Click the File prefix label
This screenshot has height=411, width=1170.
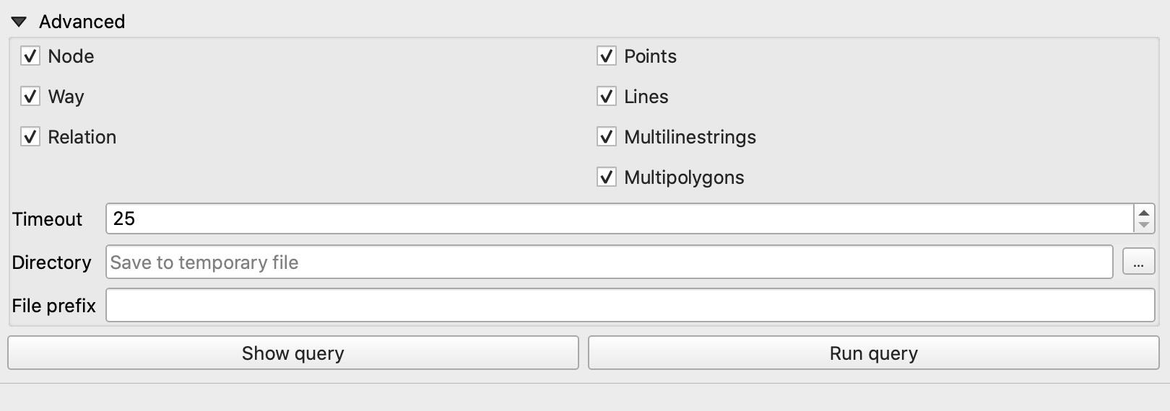click(x=53, y=306)
